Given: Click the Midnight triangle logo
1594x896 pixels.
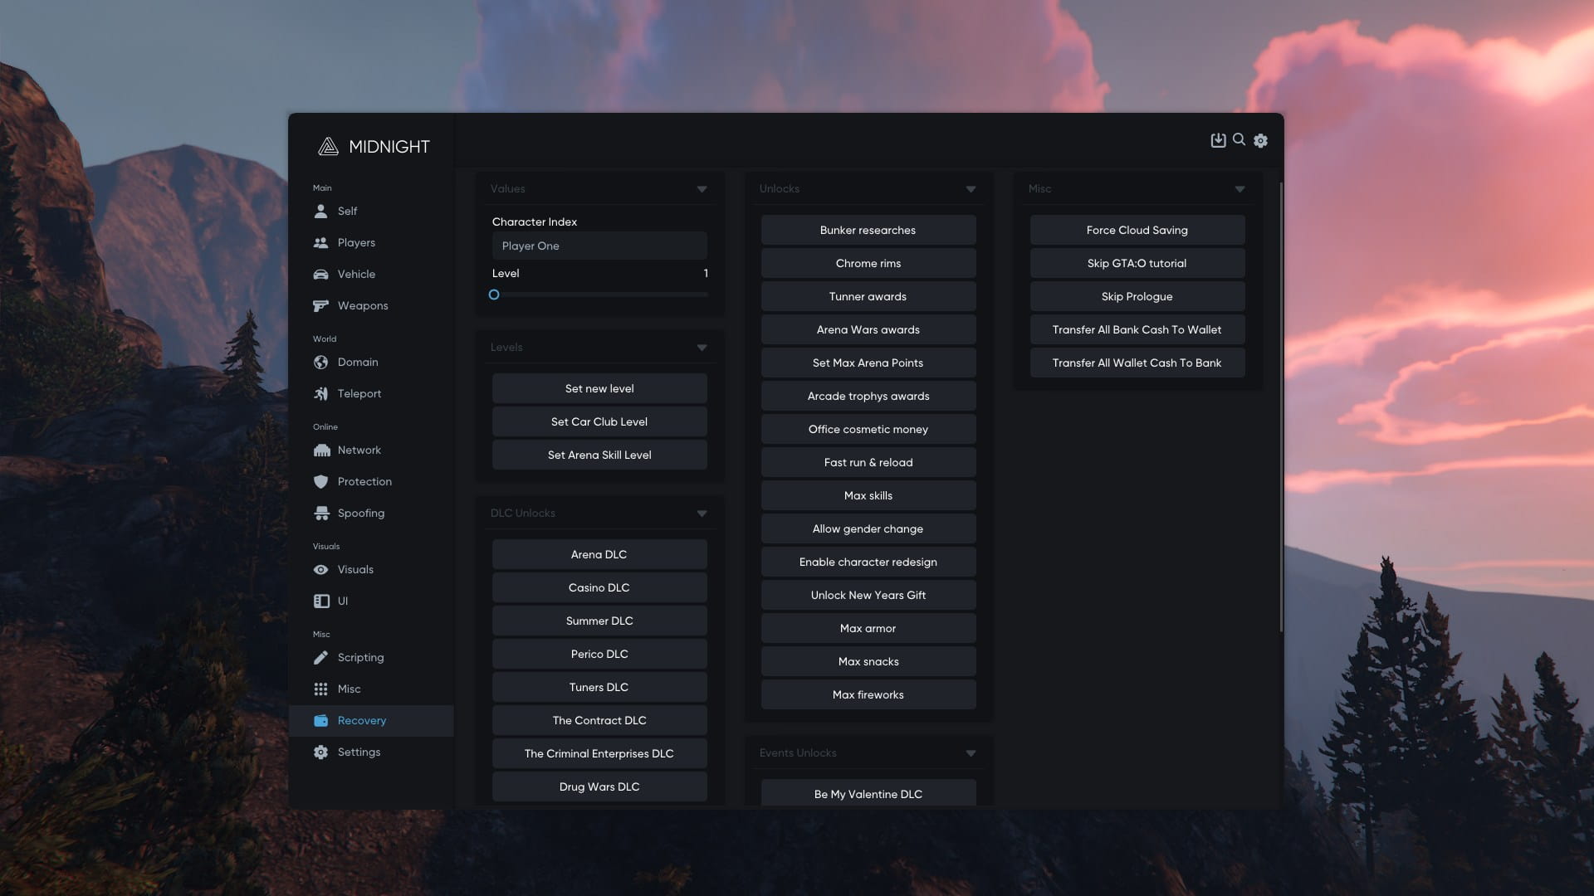Looking at the screenshot, I should [328, 147].
